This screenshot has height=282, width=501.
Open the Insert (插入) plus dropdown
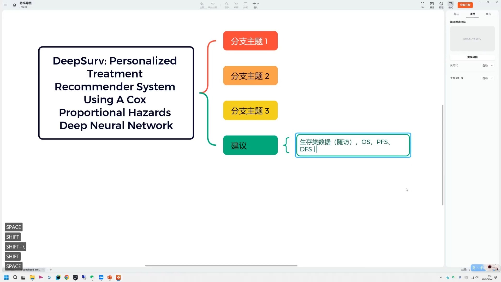[255, 5]
